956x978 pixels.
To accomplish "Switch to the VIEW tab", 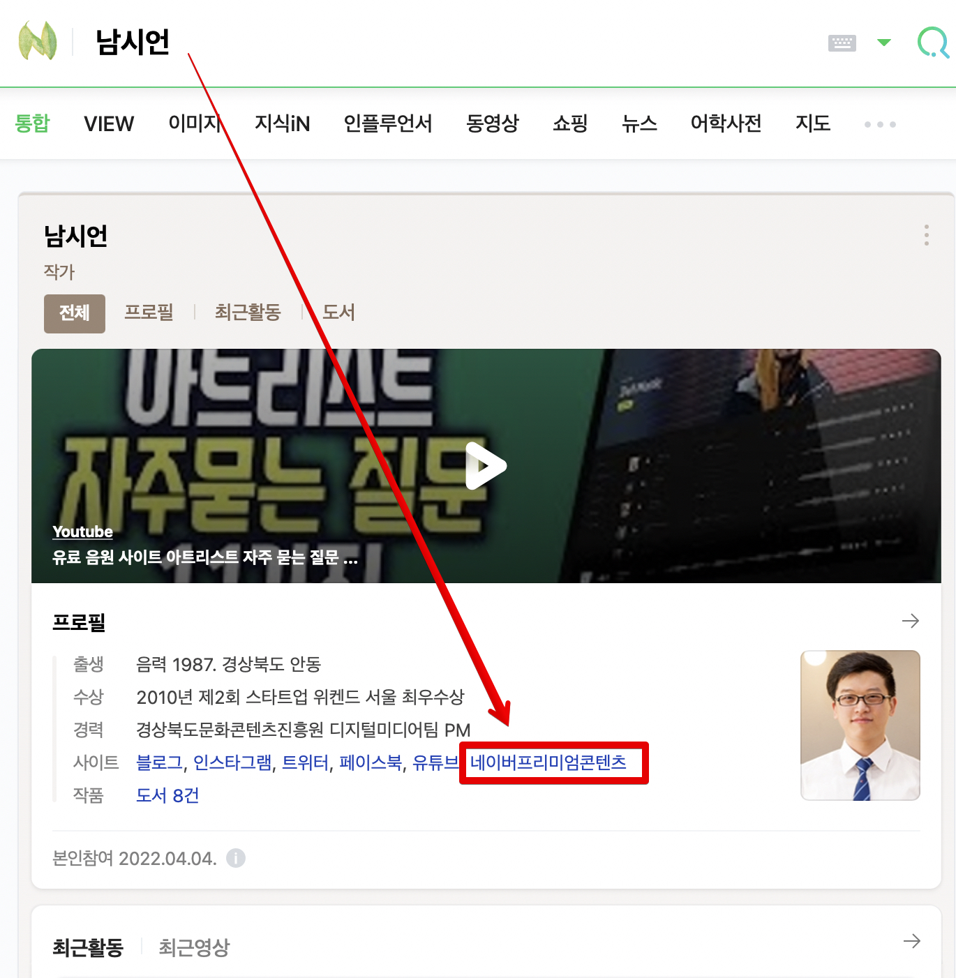I will pos(109,123).
